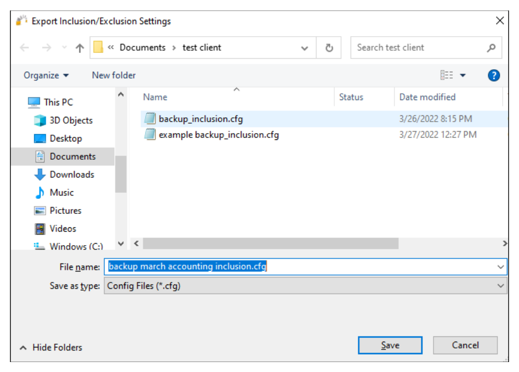519x372 pixels.
Task: Collapse with Hide Folders
Action: (x=51, y=347)
